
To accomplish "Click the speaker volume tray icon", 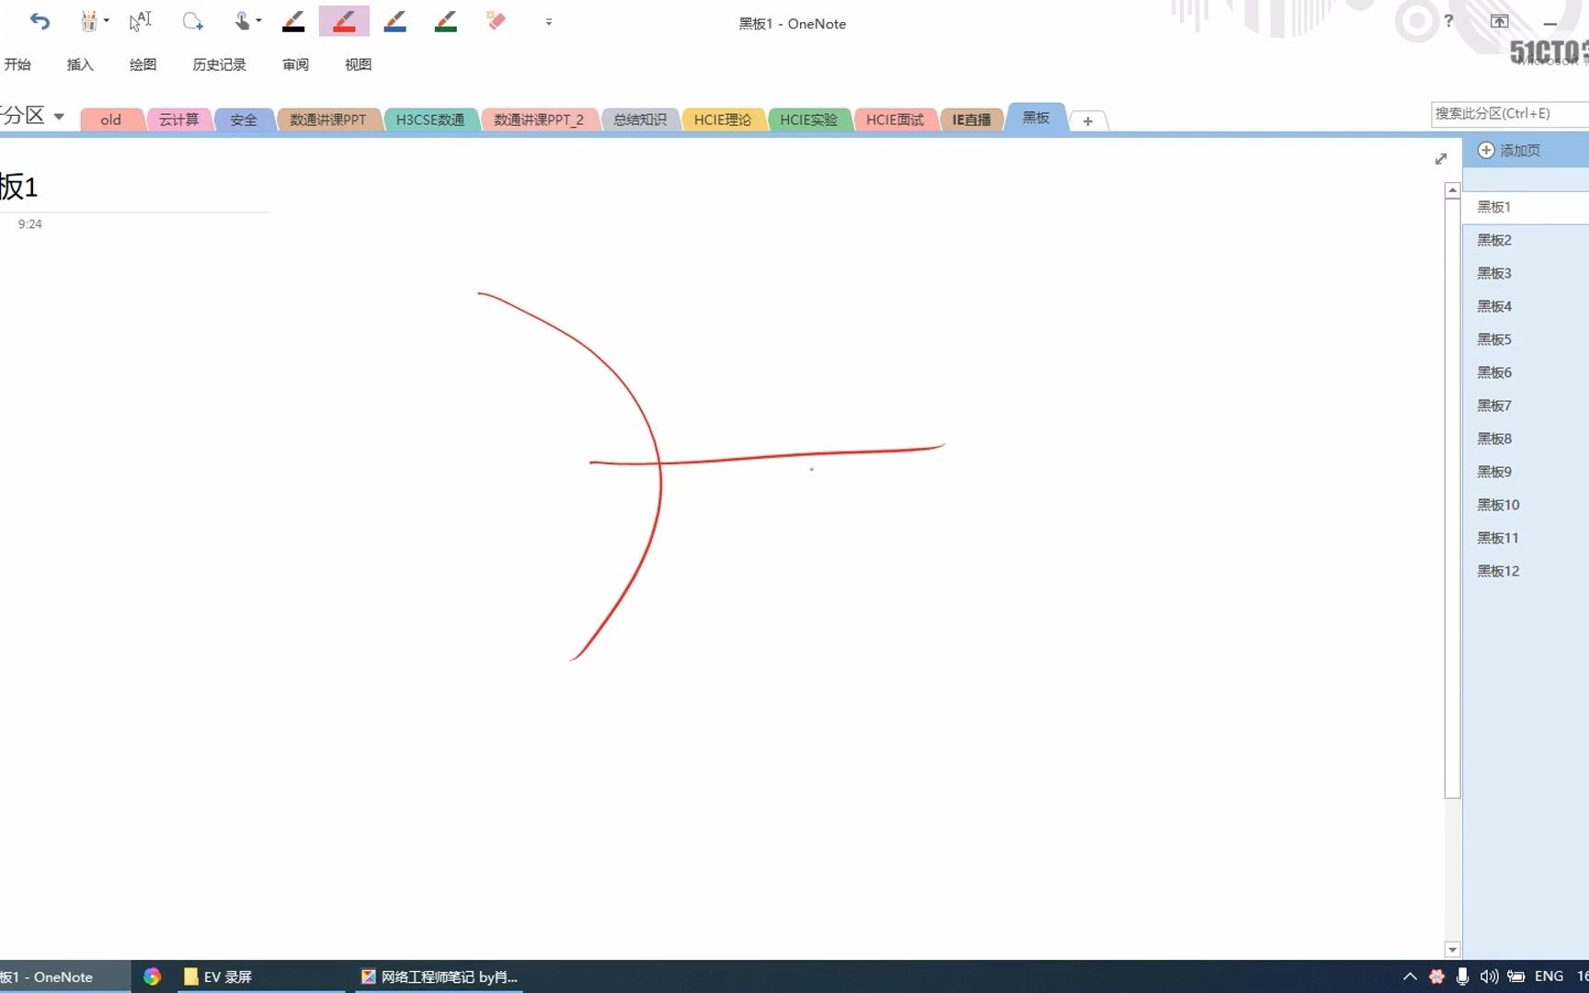I will click(1489, 976).
